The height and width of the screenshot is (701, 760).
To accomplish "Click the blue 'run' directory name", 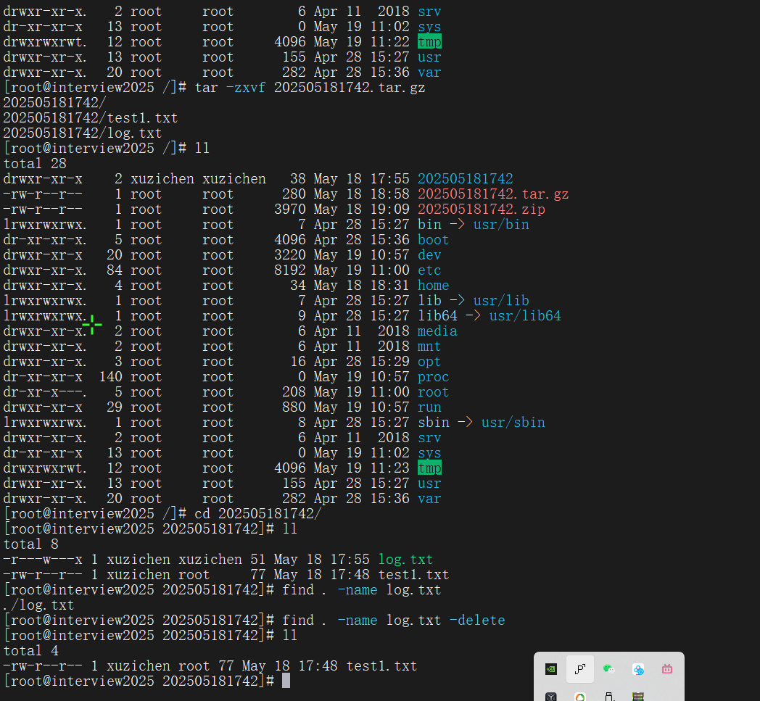I will pyautogui.click(x=429, y=407).
